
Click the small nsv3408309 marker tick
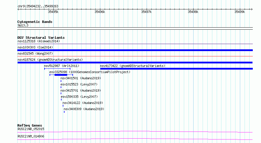coord(64,112)
